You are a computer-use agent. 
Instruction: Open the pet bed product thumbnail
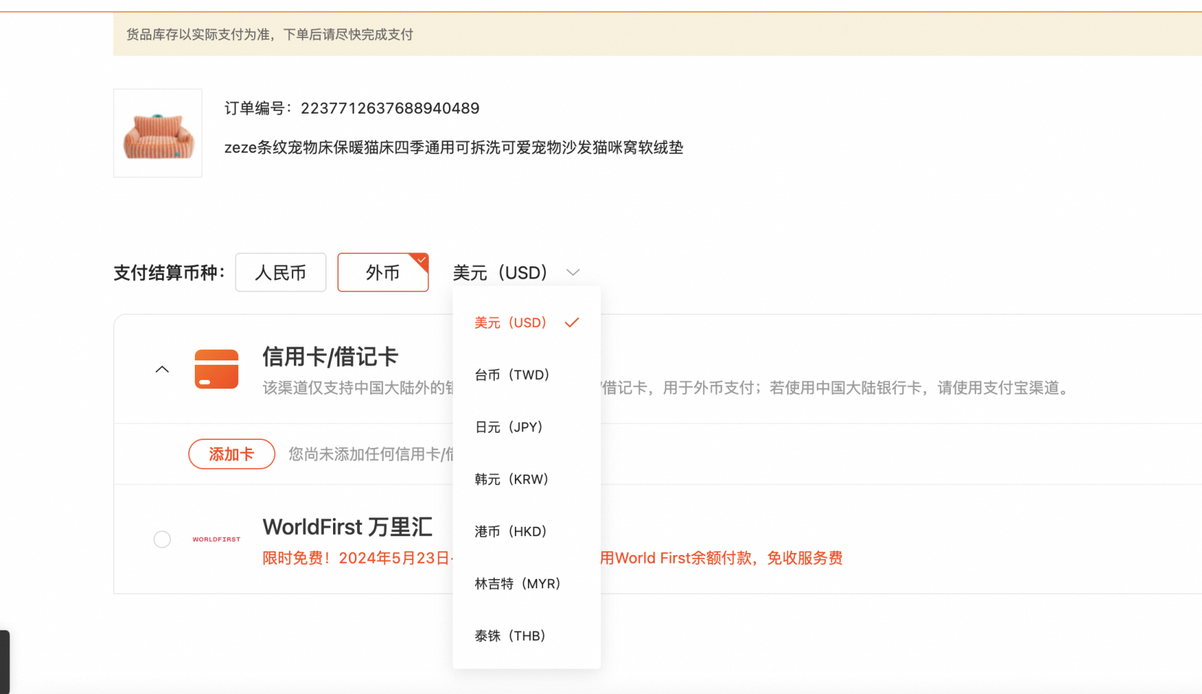point(157,133)
